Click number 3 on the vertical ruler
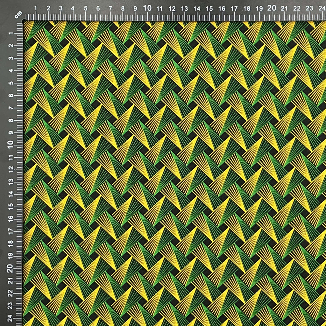 tap(11, 58)
